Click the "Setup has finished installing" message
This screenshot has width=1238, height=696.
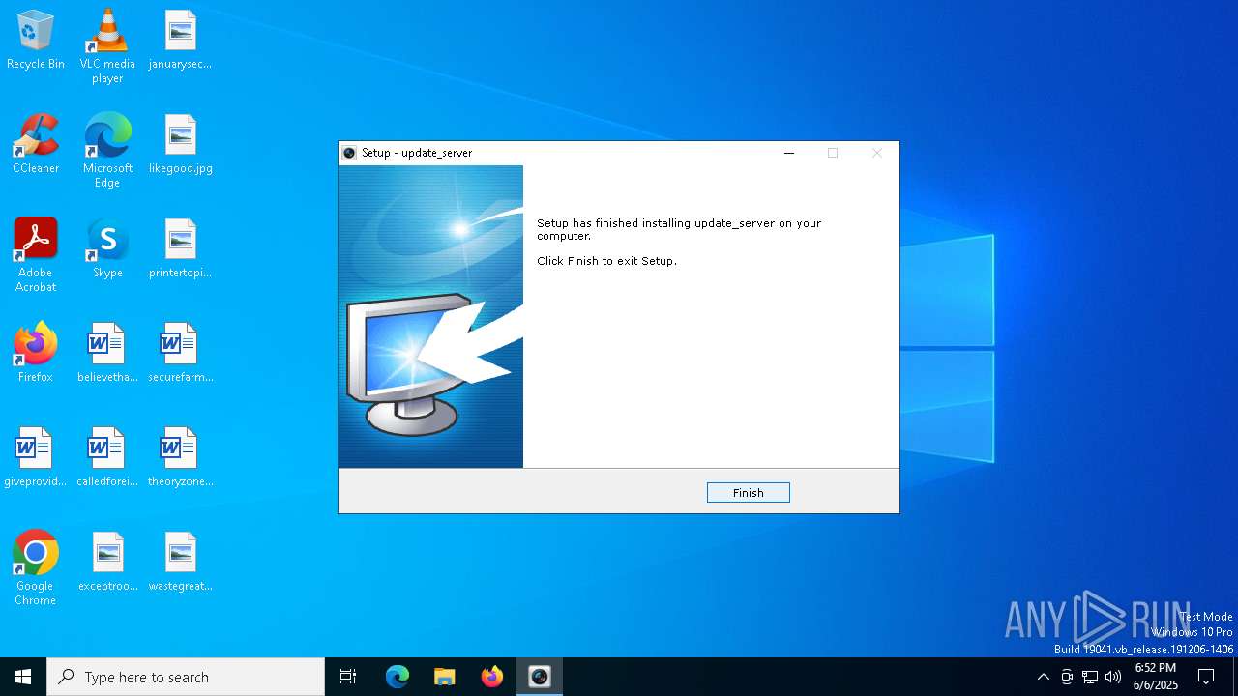tap(679, 229)
